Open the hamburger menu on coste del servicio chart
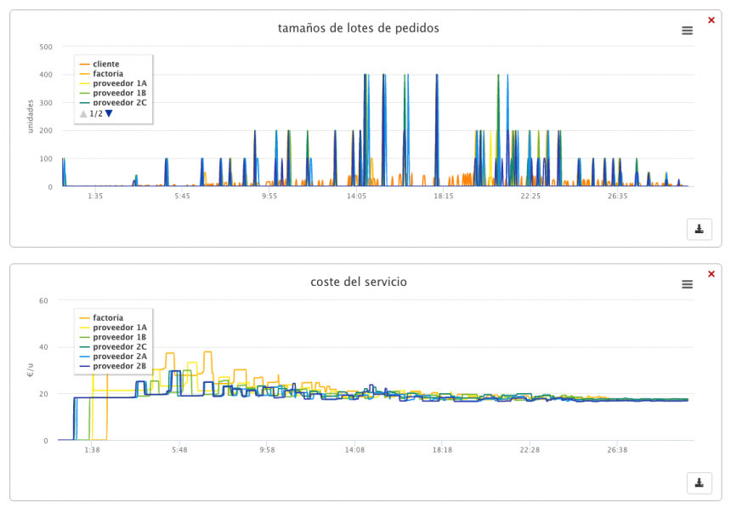 (x=687, y=285)
